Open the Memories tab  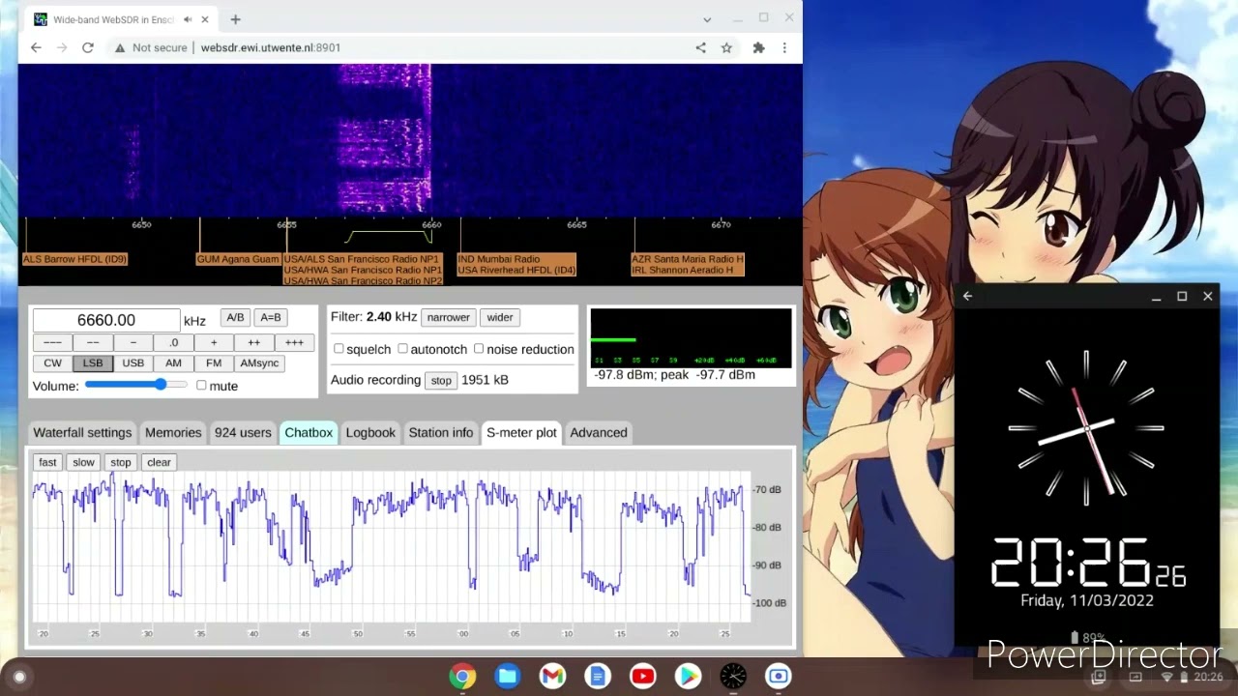173,433
